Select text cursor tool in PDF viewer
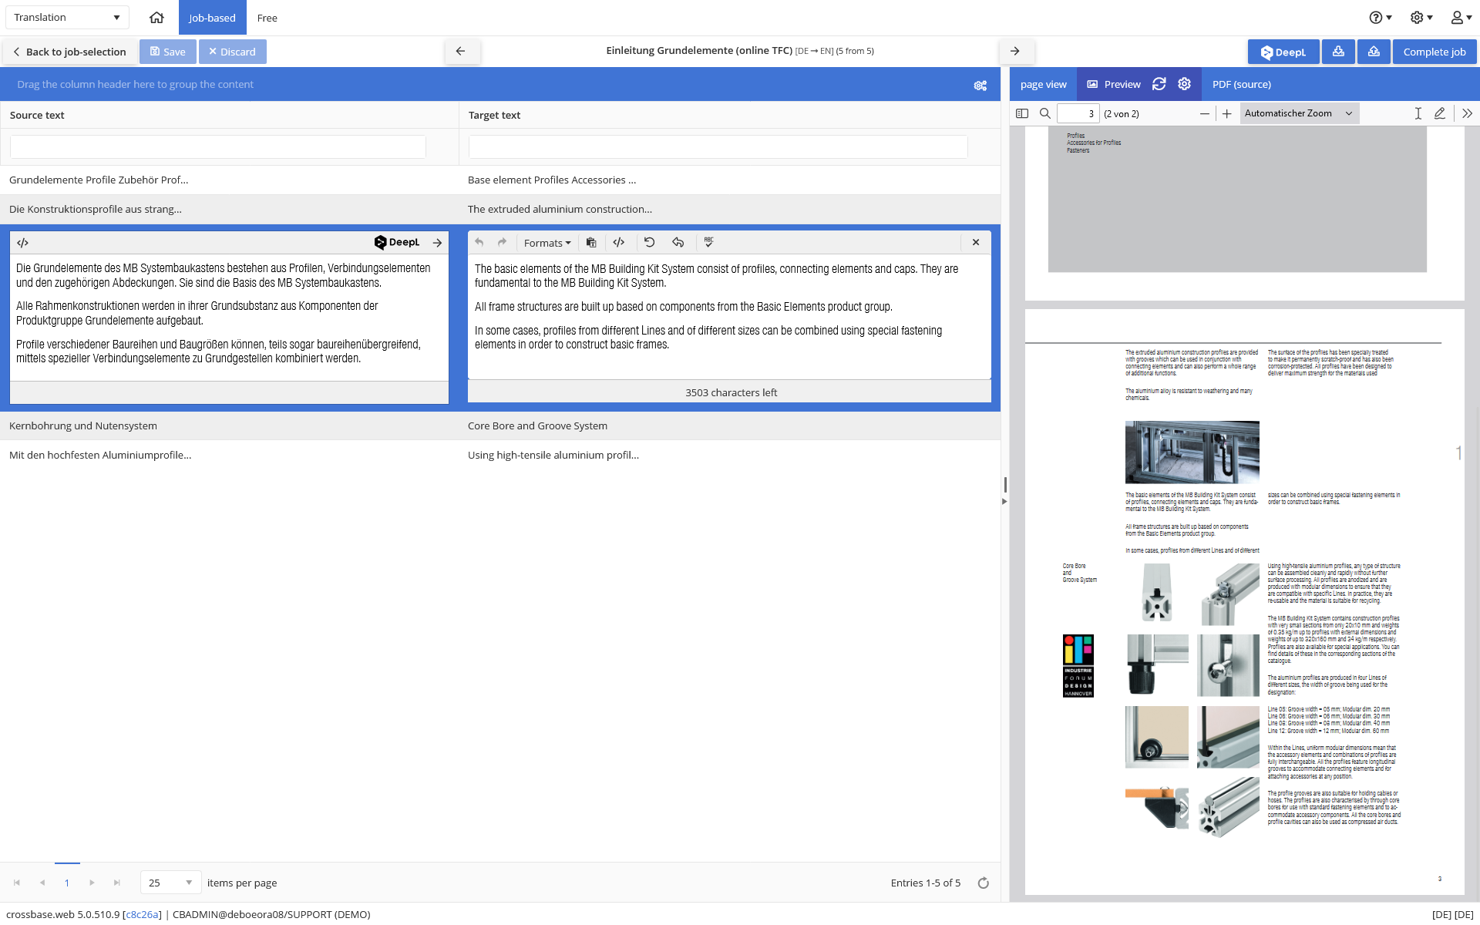1480x925 pixels. [x=1418, y=113]
